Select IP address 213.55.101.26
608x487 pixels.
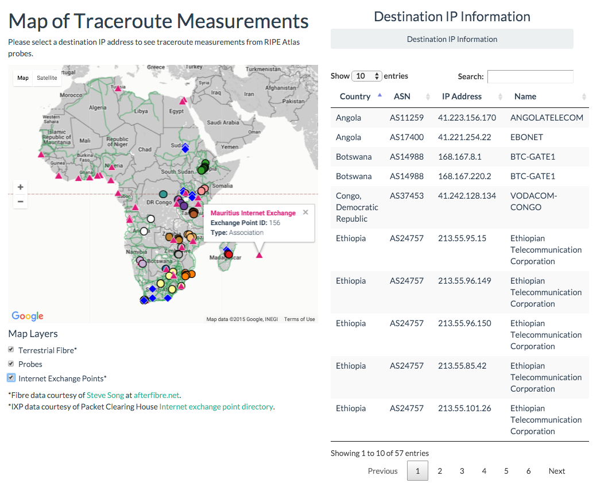[x=464, y=408]
